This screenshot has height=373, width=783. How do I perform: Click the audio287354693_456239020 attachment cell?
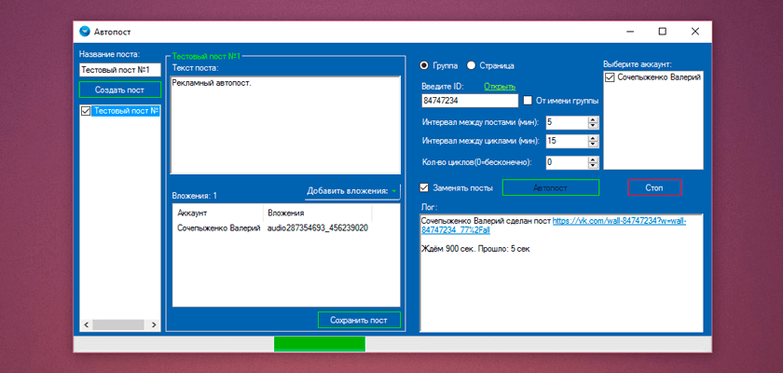pyautogui.click(x=318, y=228)
